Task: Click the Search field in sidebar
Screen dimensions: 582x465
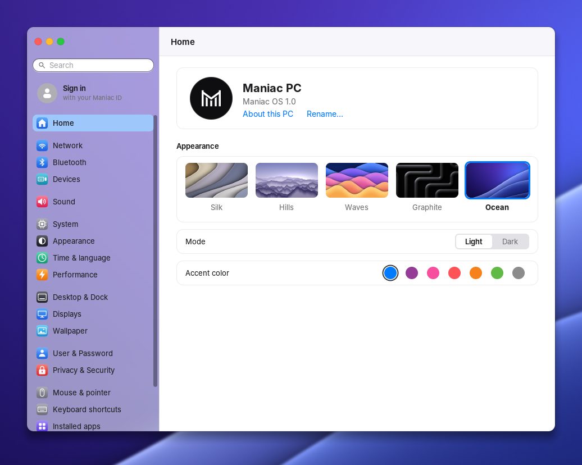Action: [x=93, y=65]
